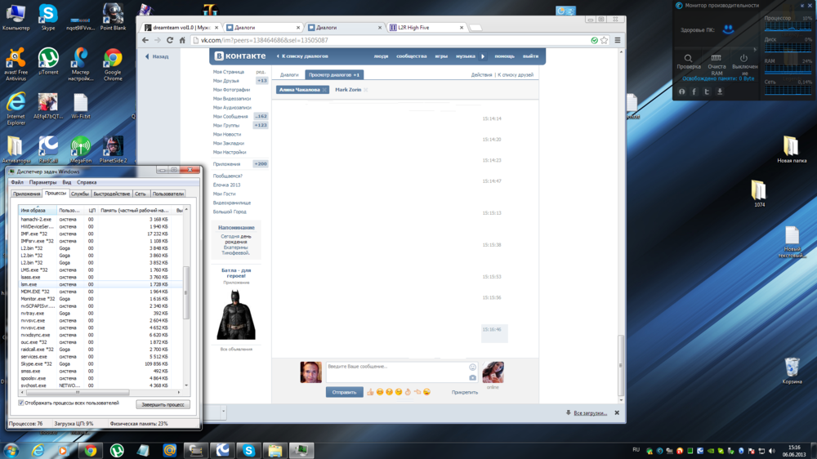This screenshot has width=817, height=459.
Task: Open the Действия actions dropdown
Action: pos(481,75)
